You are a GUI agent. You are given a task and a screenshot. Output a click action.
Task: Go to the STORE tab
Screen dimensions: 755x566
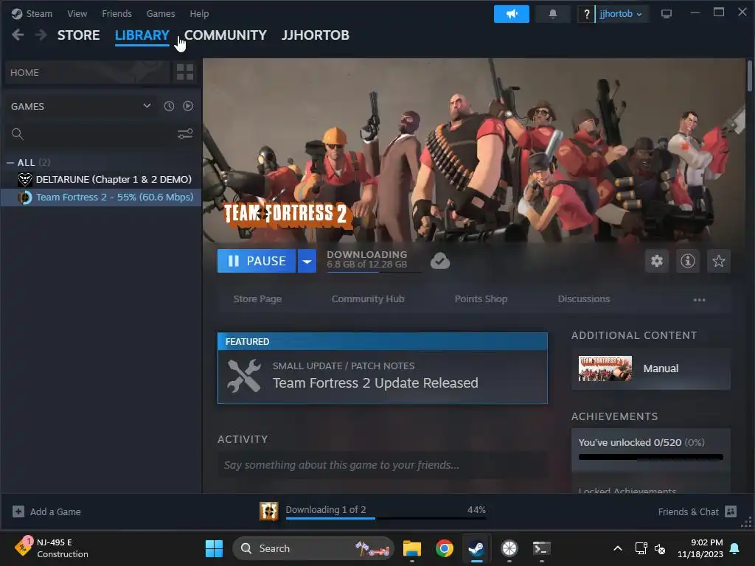click(x=78, y=35)
